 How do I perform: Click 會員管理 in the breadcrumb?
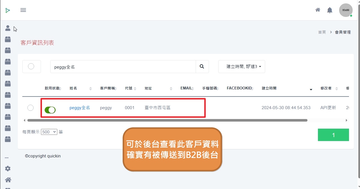point(343,32)
